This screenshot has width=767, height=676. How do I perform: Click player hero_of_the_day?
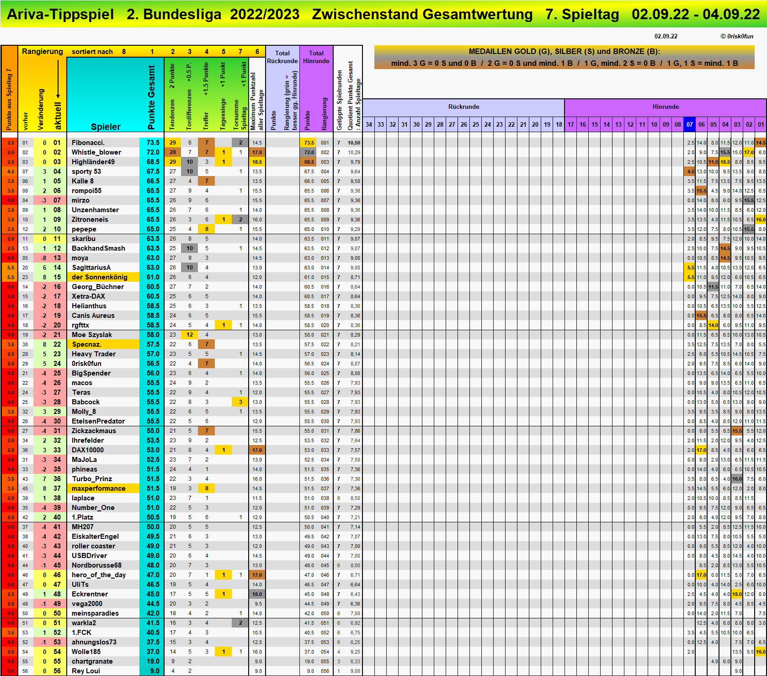coord(99,575)
